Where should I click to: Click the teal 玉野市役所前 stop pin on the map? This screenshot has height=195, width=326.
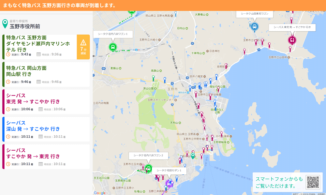[x=193, y=156]
